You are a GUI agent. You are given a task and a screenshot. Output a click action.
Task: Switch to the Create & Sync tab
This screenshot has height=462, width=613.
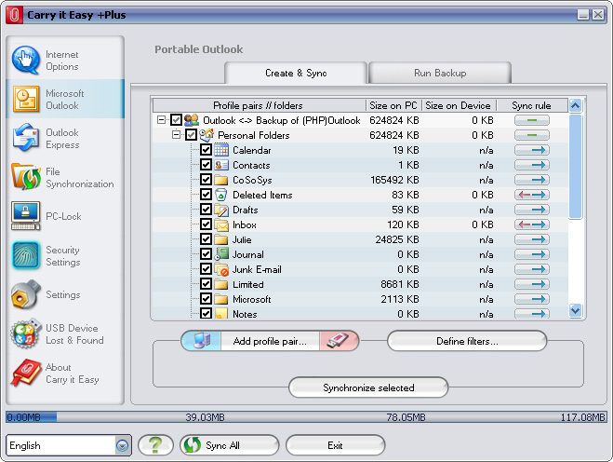296,73
